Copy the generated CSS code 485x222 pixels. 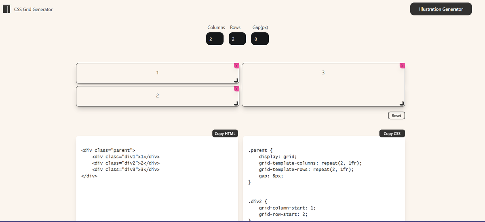click(x=392, y=133)
